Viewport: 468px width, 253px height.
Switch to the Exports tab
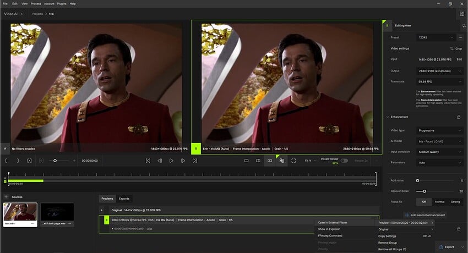[x=124, y=199]
